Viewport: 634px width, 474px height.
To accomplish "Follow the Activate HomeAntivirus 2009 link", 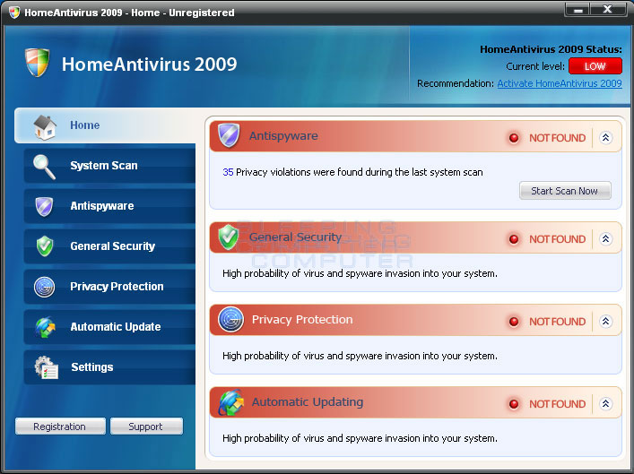I will pyautogui.click(x=560, y=83).
